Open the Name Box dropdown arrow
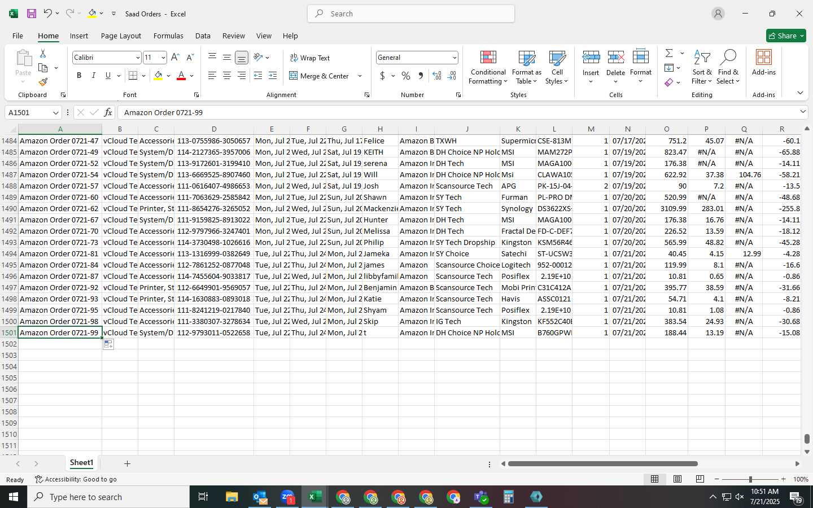813x508 pixels. (x=55, y=112)
